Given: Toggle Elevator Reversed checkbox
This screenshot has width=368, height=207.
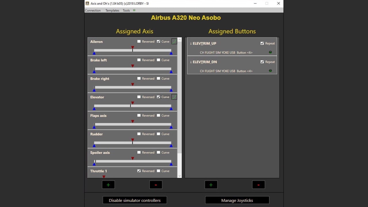Looking at the screenshot, I should (139, 97).
